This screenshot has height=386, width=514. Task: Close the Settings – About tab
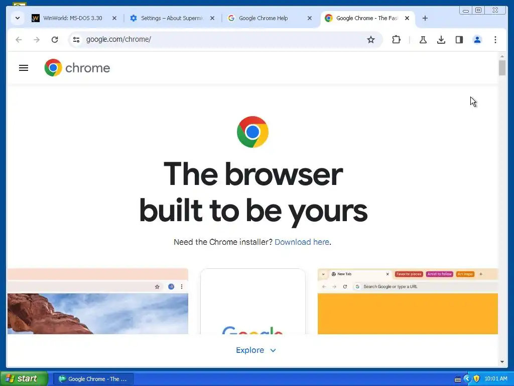click(212, 18)
